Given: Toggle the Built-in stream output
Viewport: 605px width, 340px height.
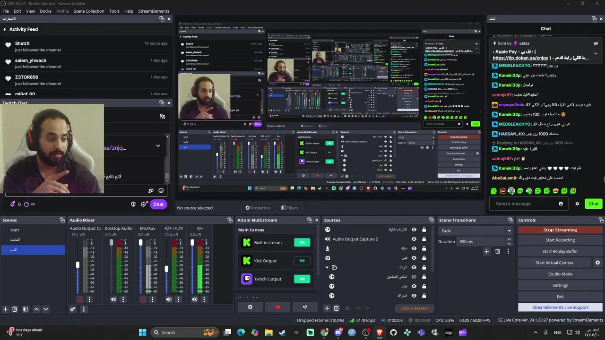Looking at the screenshot, I should (x=302, y=242).
